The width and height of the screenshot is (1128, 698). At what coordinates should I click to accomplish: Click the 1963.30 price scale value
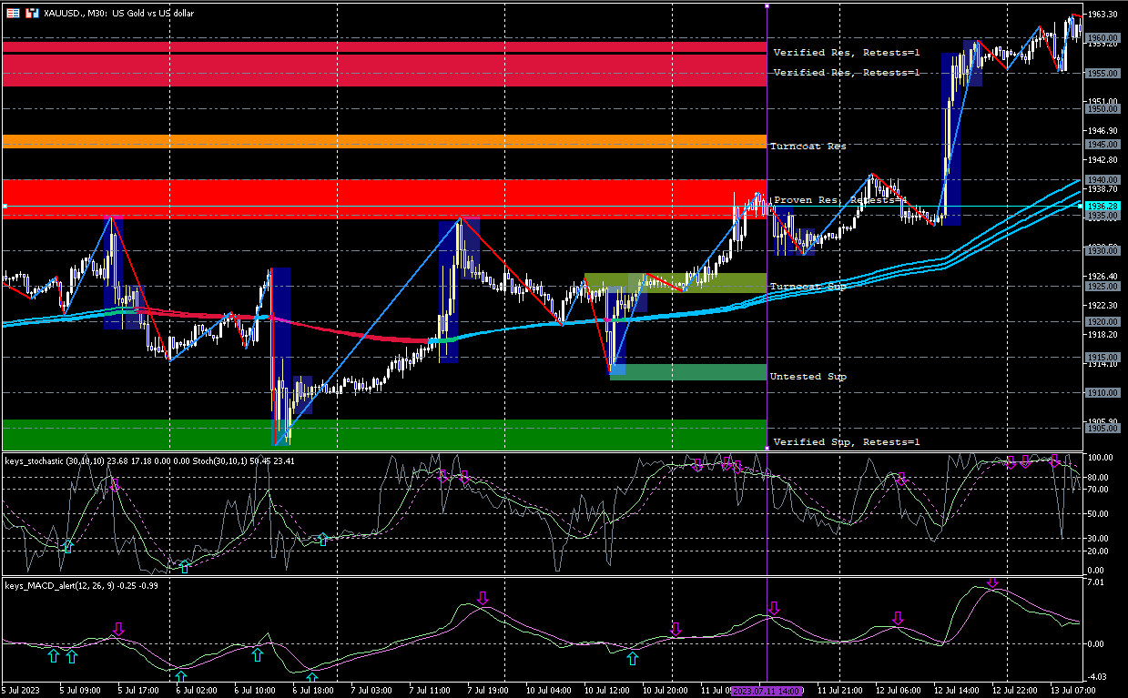[x=1103, y=15]
